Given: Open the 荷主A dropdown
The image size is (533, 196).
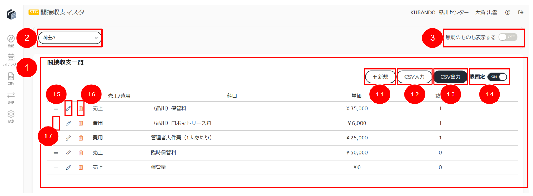Looking at the screenshot, I should 70,37.
